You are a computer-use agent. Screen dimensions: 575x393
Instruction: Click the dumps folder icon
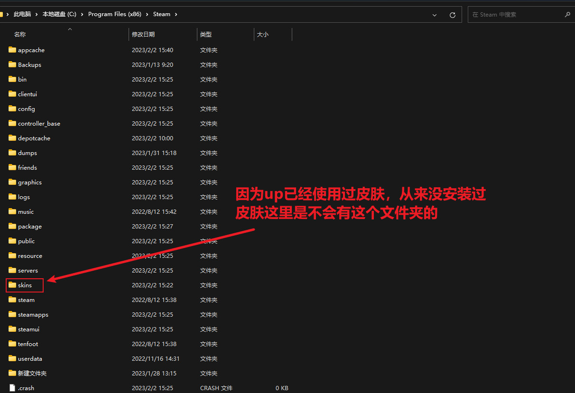(12, 152)
